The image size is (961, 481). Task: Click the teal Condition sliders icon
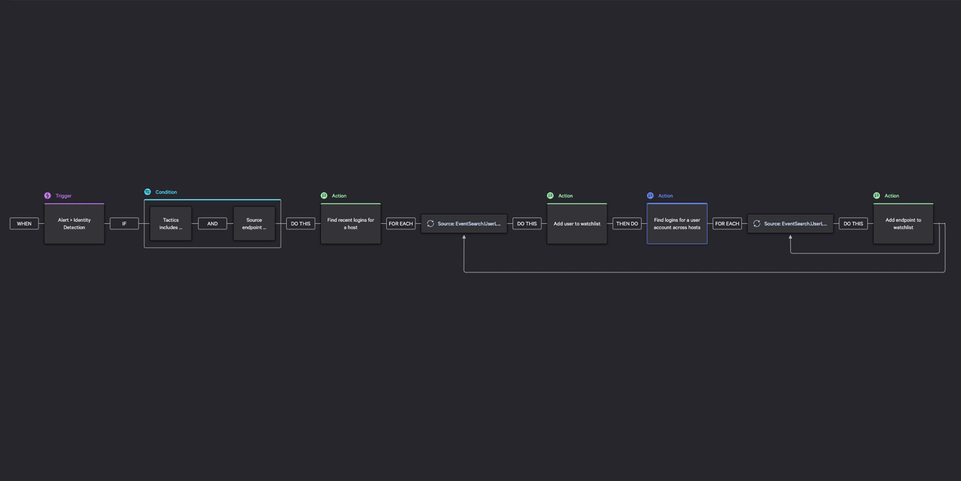click(147, 191)
